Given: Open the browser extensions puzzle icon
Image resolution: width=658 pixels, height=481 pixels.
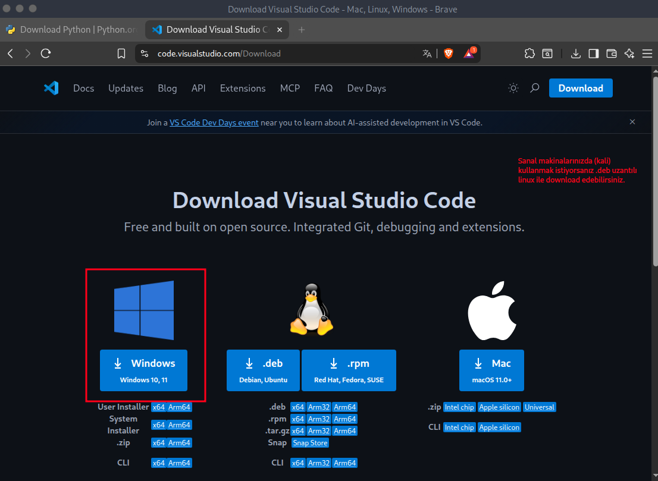Looking at the screenshot, I should [x=529, y=54].
